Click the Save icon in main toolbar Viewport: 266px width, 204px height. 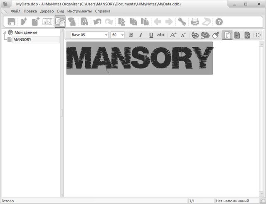(x=11, y=22)
